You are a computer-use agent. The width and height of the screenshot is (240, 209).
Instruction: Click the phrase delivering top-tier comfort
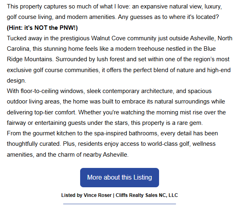[x=41, y=112]
